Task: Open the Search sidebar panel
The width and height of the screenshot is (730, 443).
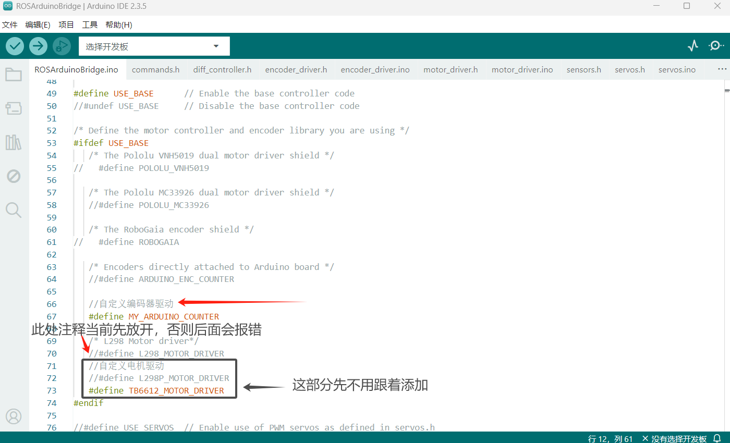Action: (14, 210)
